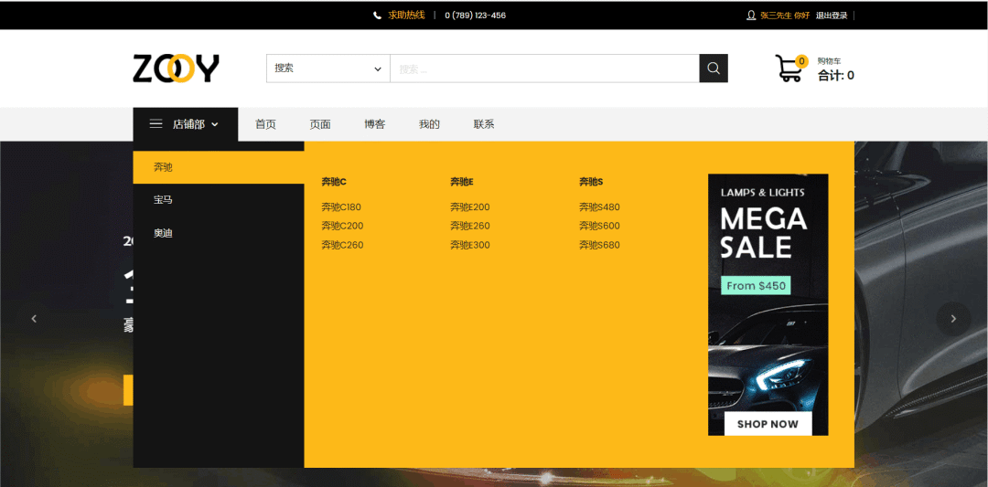This screenshot has height=487, width=988.
Task: Open the 我的 menu item
Action: (x=429, y=124)
